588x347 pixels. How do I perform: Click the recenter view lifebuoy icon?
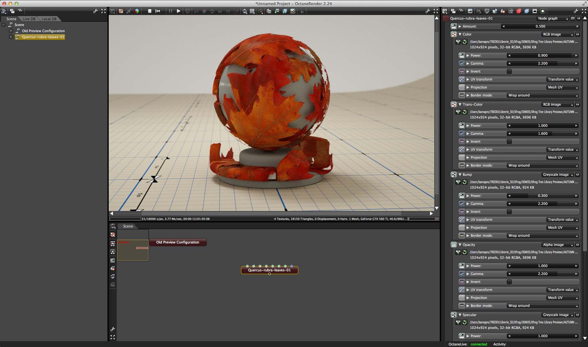(x=121, y=11)
